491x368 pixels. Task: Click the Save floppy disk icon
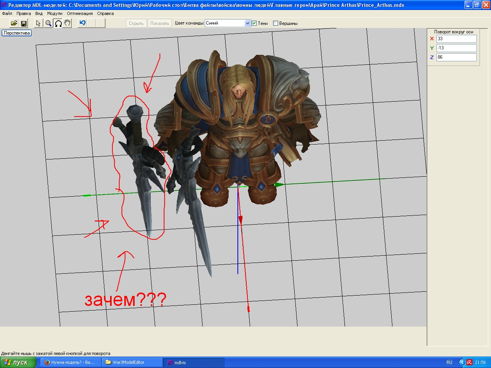tap(24, 23)
